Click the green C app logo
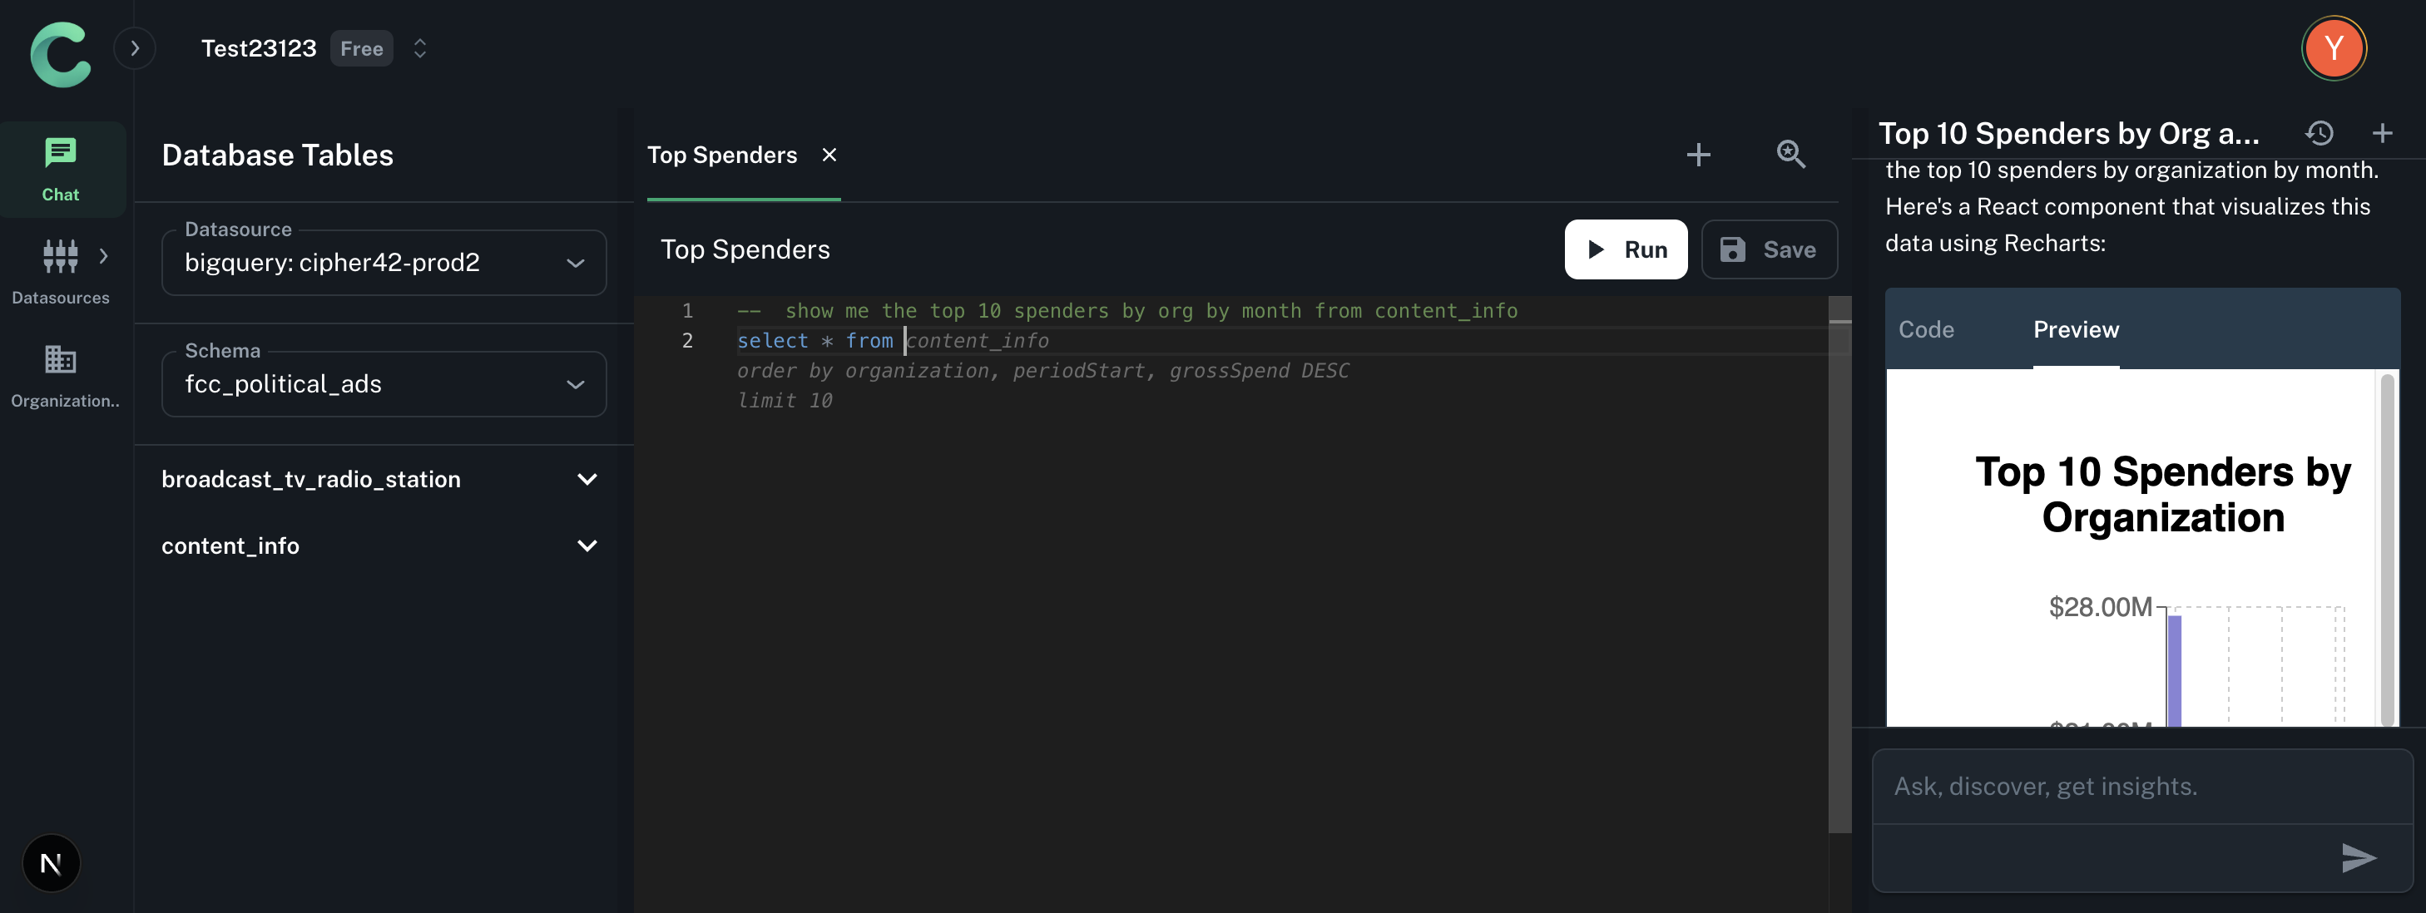The width and height of the screenshot is (2426, 913). (62, 54)
